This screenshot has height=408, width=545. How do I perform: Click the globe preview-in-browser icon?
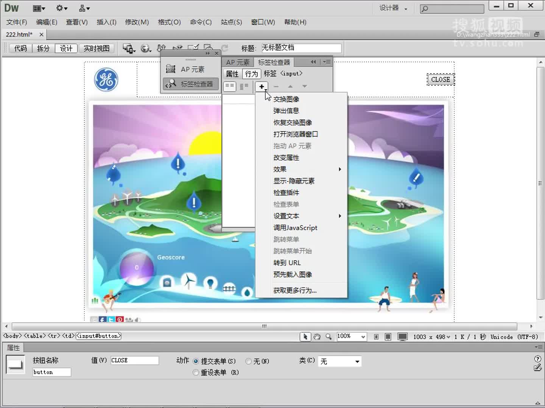(x=146, y=48)
